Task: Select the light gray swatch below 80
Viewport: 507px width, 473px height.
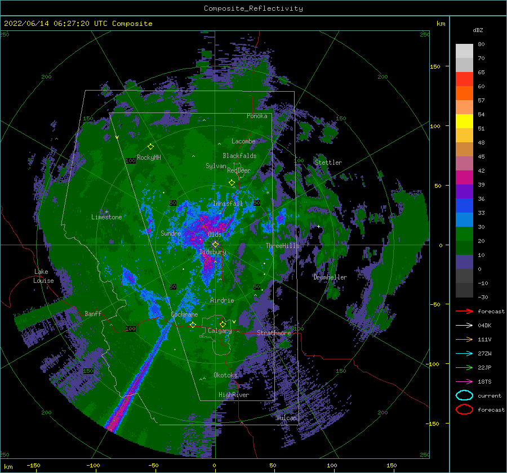Action: coord(464,51)
